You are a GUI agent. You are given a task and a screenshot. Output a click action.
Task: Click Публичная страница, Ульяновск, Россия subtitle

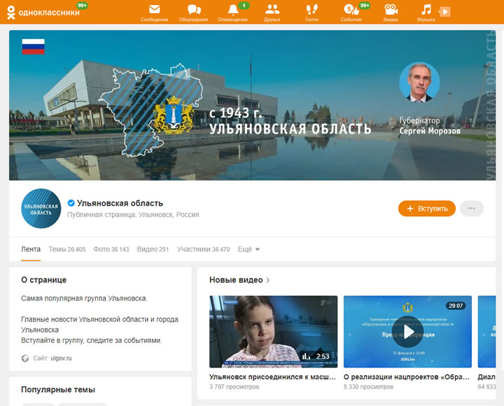[x=133, y=215]
